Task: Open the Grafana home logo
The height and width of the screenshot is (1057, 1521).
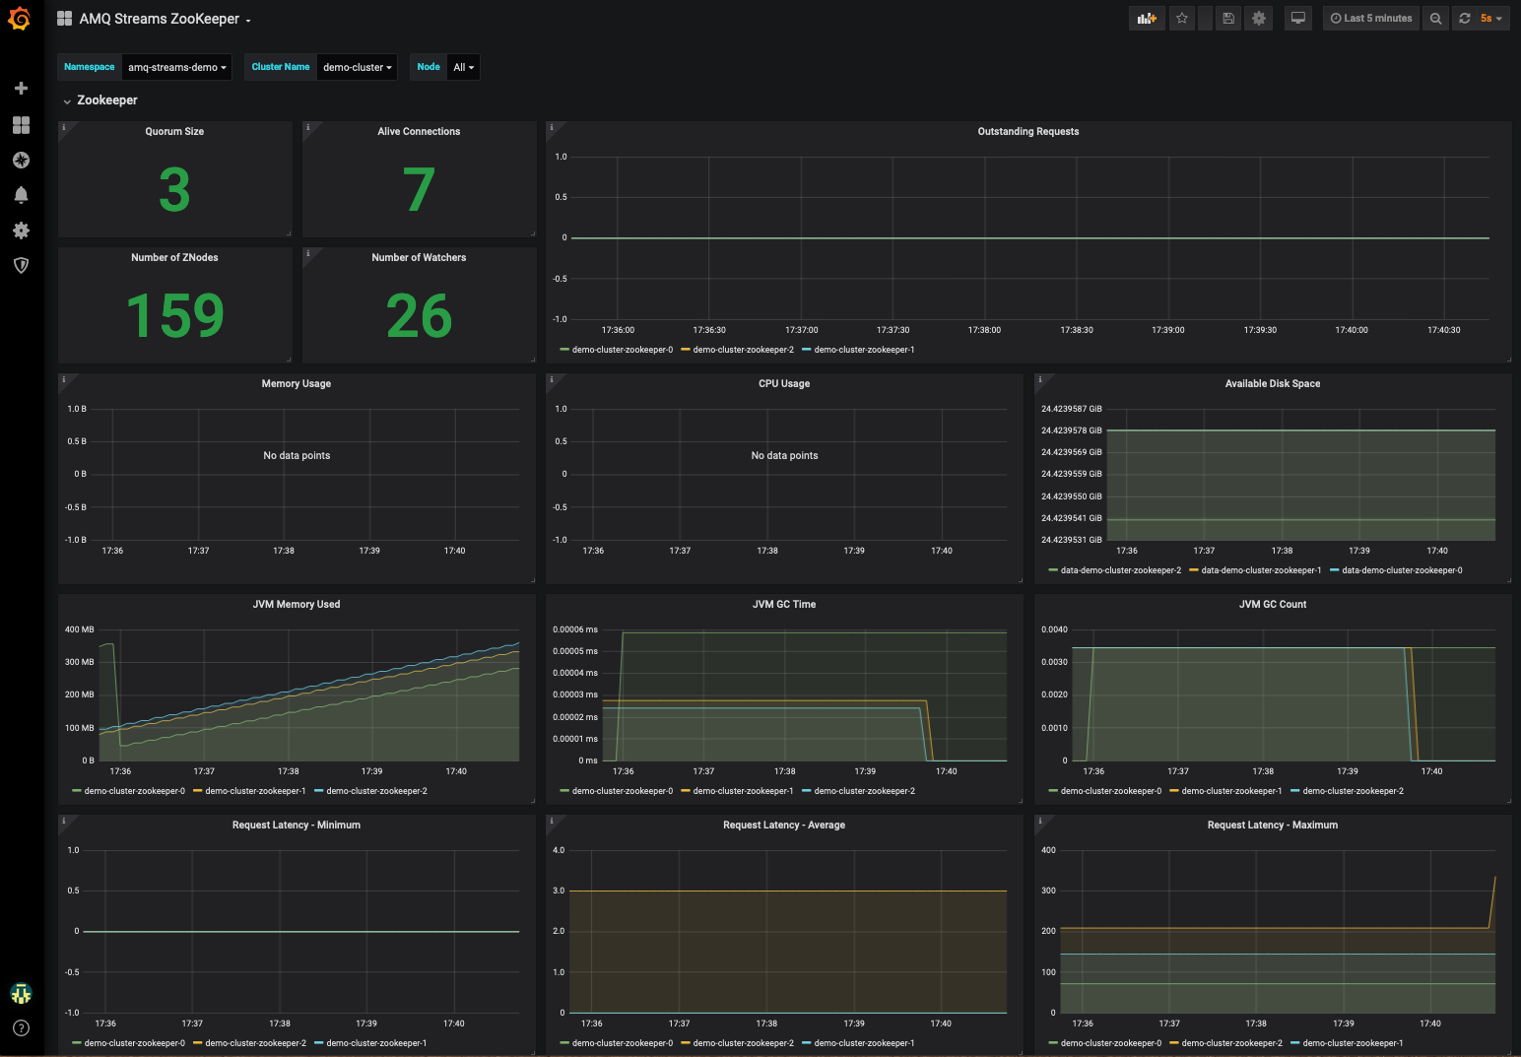Action: click(x=20, y=19)
